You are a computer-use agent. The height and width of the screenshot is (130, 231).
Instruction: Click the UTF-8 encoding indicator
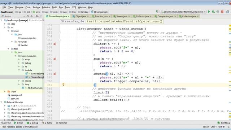tap(222, 127)
